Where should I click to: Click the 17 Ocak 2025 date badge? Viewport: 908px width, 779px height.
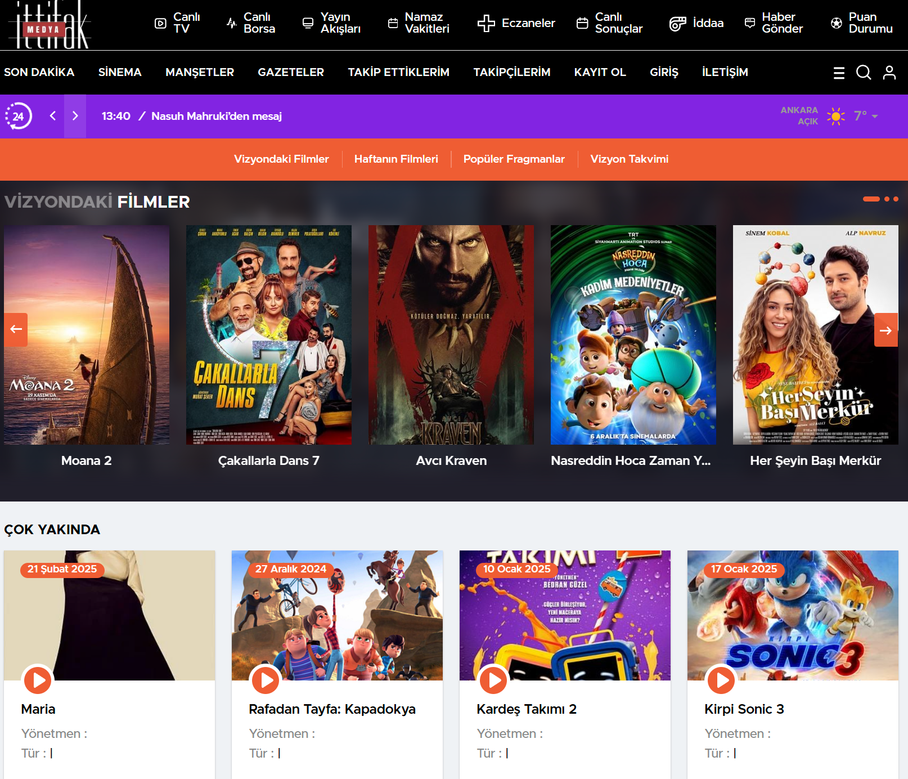(x=744, y=569)
